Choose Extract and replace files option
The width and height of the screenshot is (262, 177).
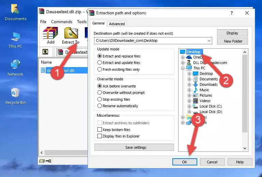click(x=119, y=56)
